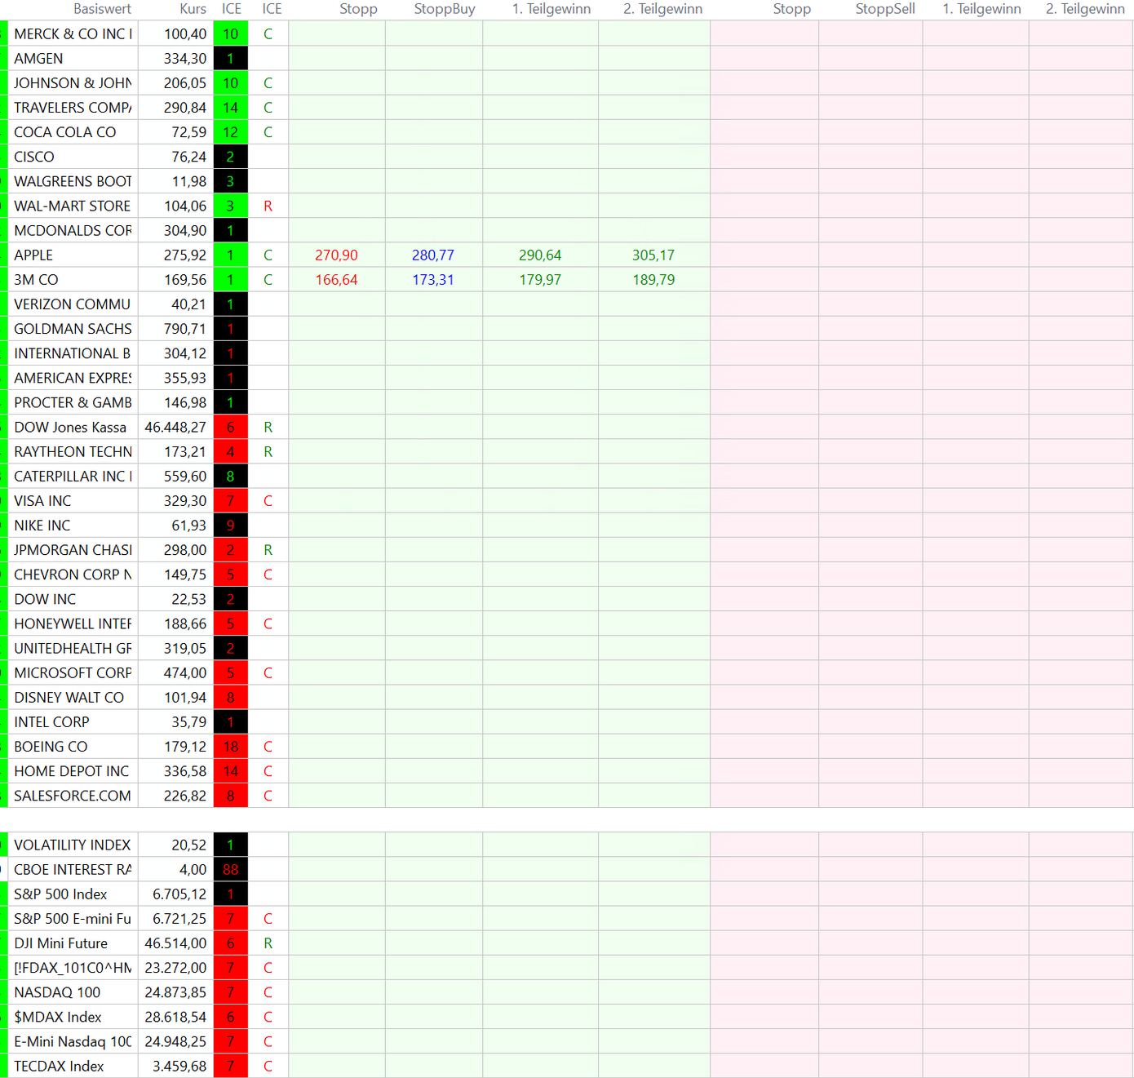This screenshot has width=1134, height=1078.
Task: Select green ICE cell 14 for TRAVELERS
Action: point(231,108)
